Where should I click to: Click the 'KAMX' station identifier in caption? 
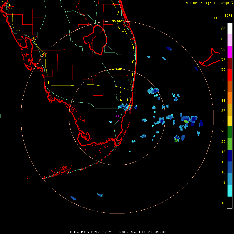pos(124,232)
